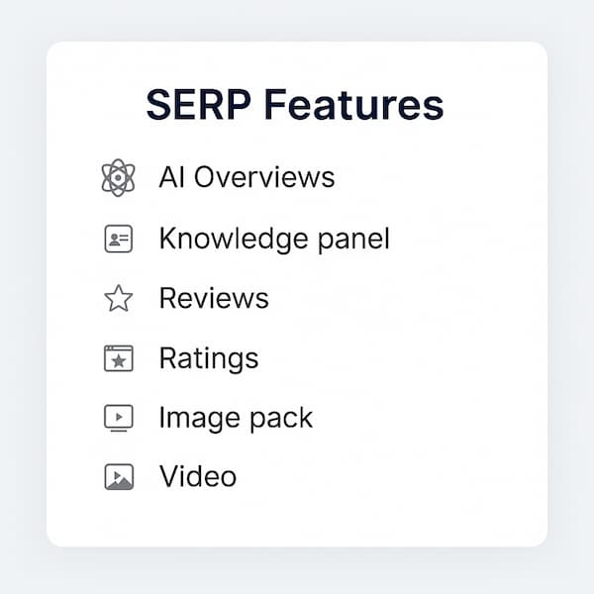Select the ID card icon for Knowledge panel
This screenshot has height=594, width=594.
118,239
